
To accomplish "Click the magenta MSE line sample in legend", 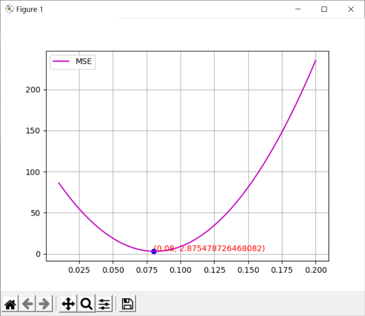I will point(61,61).
